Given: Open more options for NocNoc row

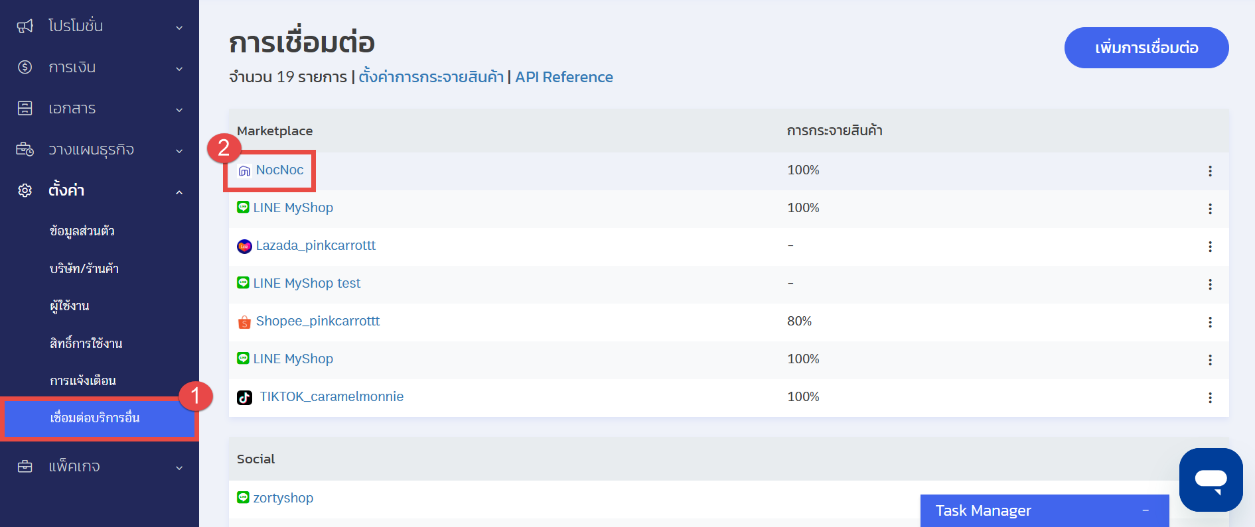Looking at the screenshot, I should coord(1210,171).
